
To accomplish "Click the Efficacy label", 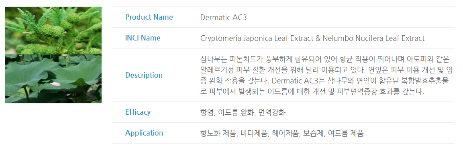I will (x=138, y=112).
